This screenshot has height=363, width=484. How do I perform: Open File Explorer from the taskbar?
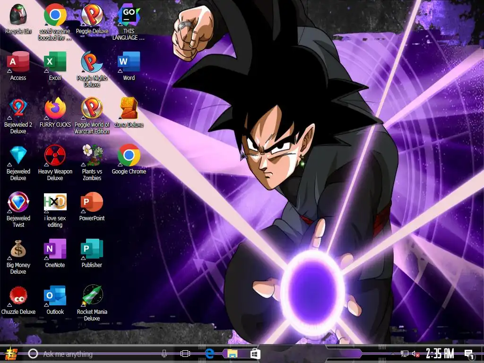(233, 354)
